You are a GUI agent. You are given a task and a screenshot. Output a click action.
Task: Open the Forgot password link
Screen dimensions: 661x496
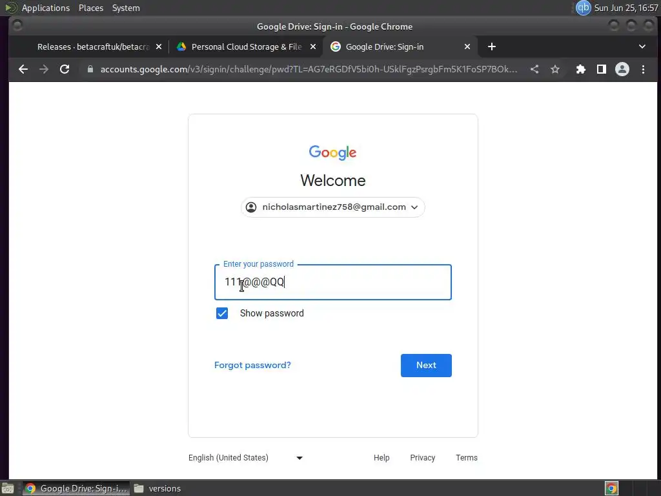[x=252, y=366]
